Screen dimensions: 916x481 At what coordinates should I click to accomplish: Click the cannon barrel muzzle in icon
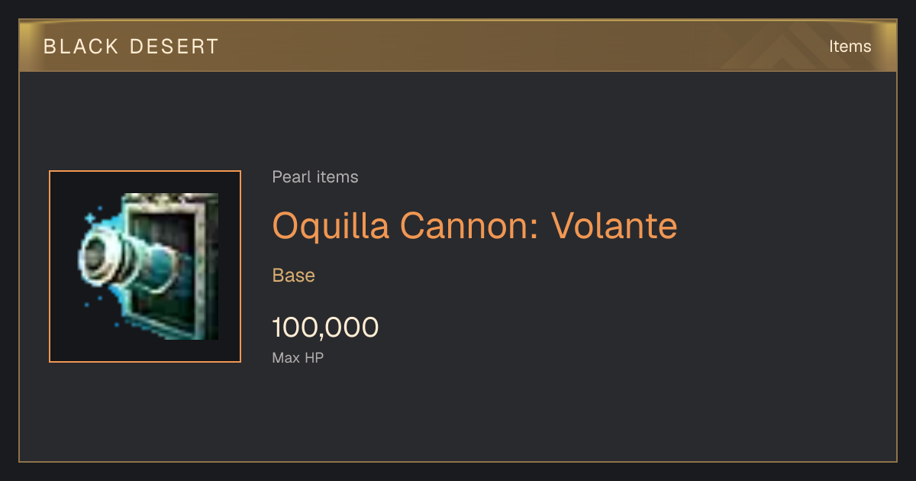(x=96, y=260)
